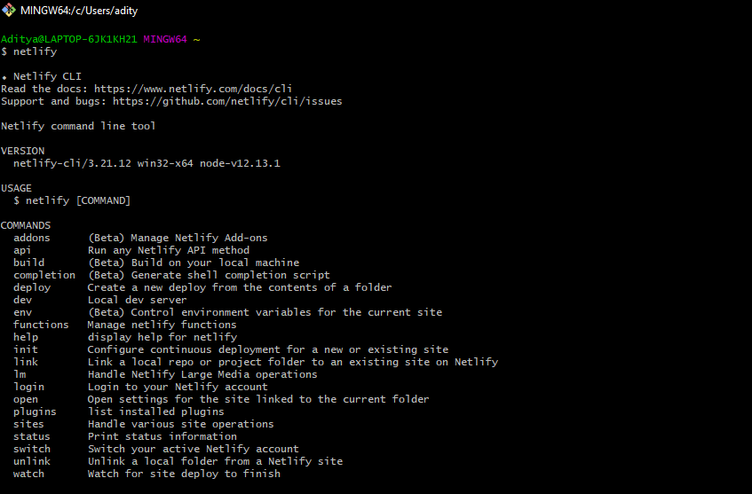The height and width of the screenshot is (494, 752).
Task: Click the 'unlink' command name
Action: tap(32, 461)
